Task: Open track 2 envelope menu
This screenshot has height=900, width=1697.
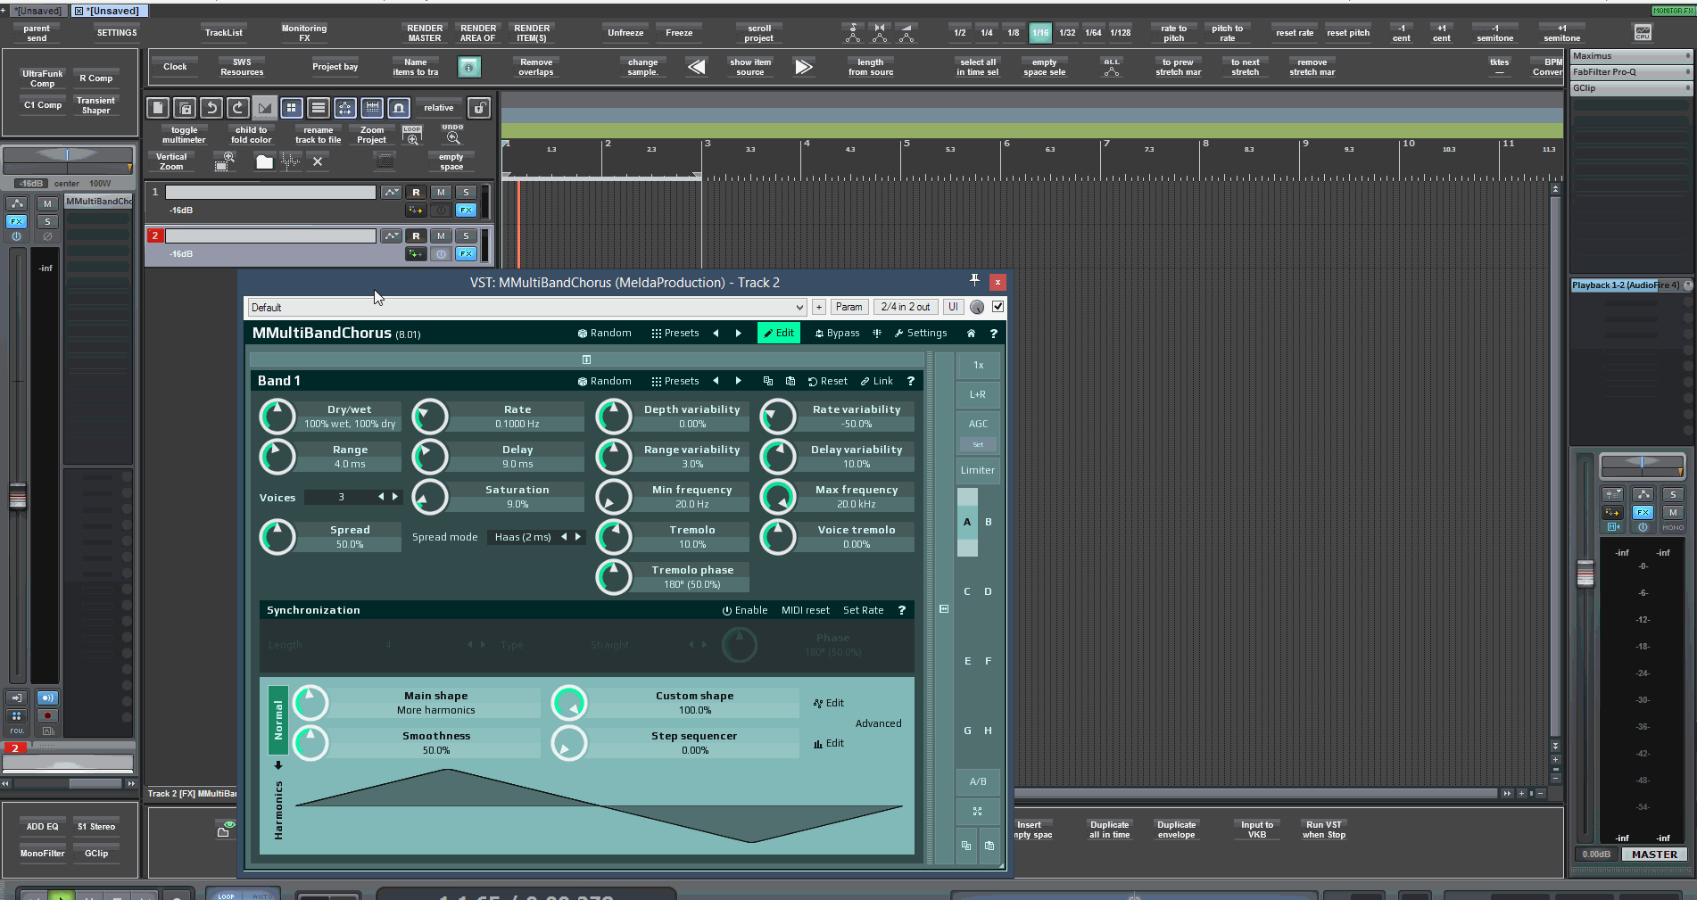Action: 391,236
